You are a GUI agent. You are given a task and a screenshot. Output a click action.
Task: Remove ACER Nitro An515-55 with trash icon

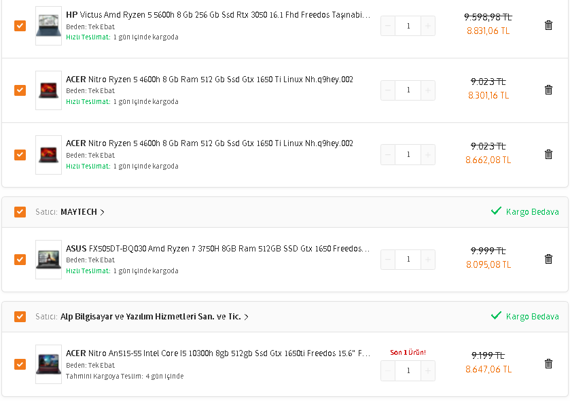[548, 364]
